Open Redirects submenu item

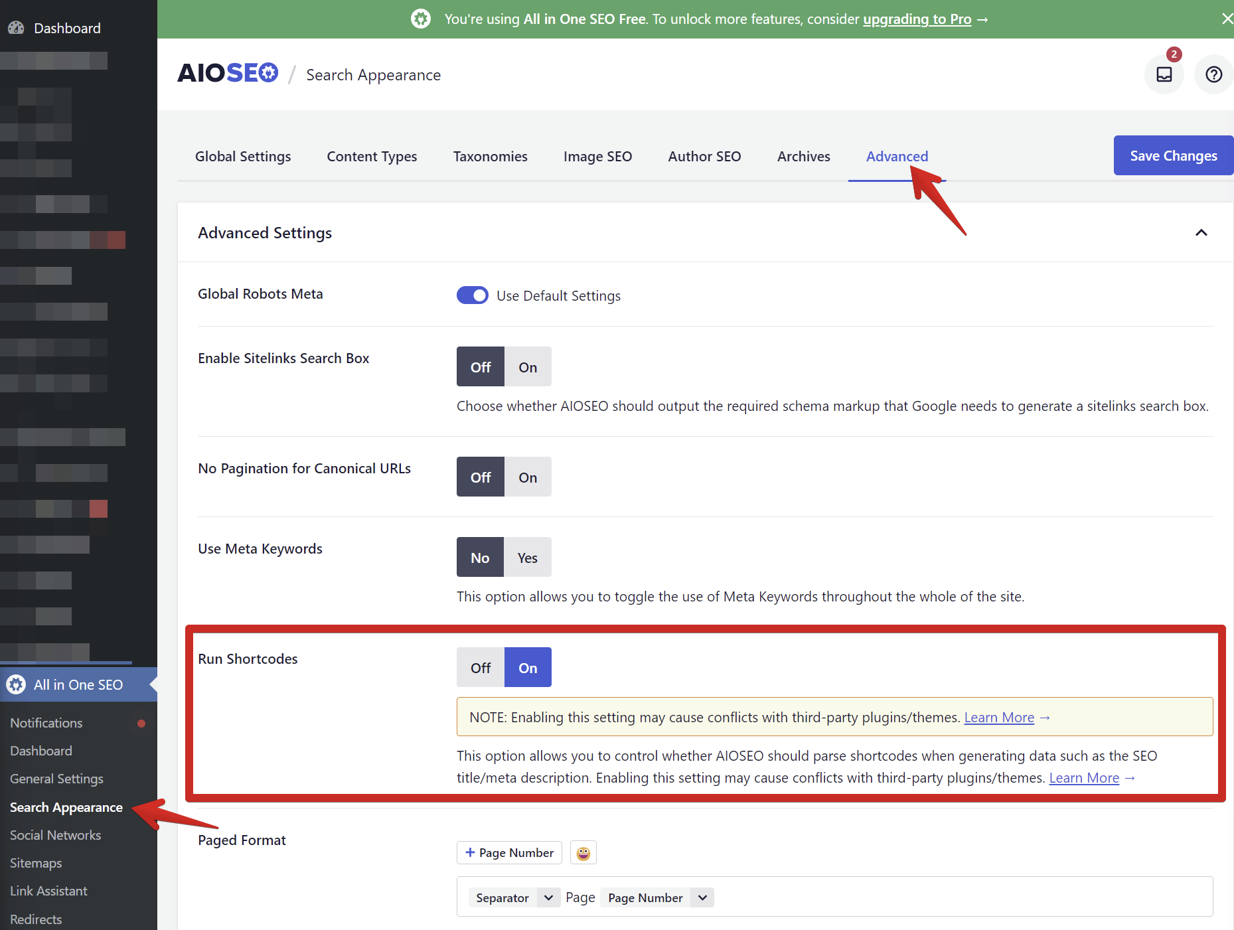point(36,919)
